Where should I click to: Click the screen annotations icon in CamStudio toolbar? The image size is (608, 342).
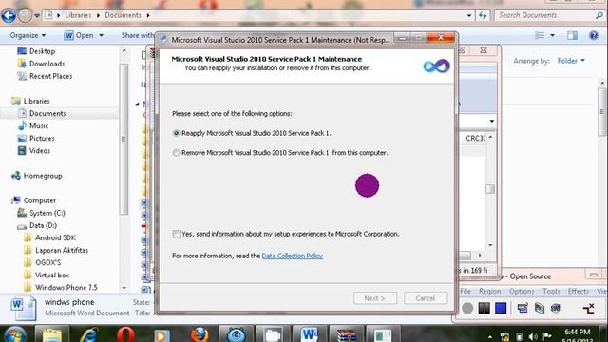(x=540, y=308)
